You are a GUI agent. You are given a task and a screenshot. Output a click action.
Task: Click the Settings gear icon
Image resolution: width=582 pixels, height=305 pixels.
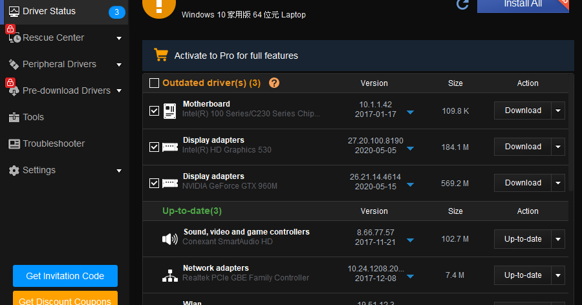point(14,171)
